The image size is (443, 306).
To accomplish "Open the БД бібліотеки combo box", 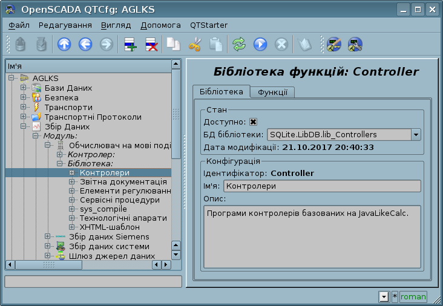I will [344, 135].
